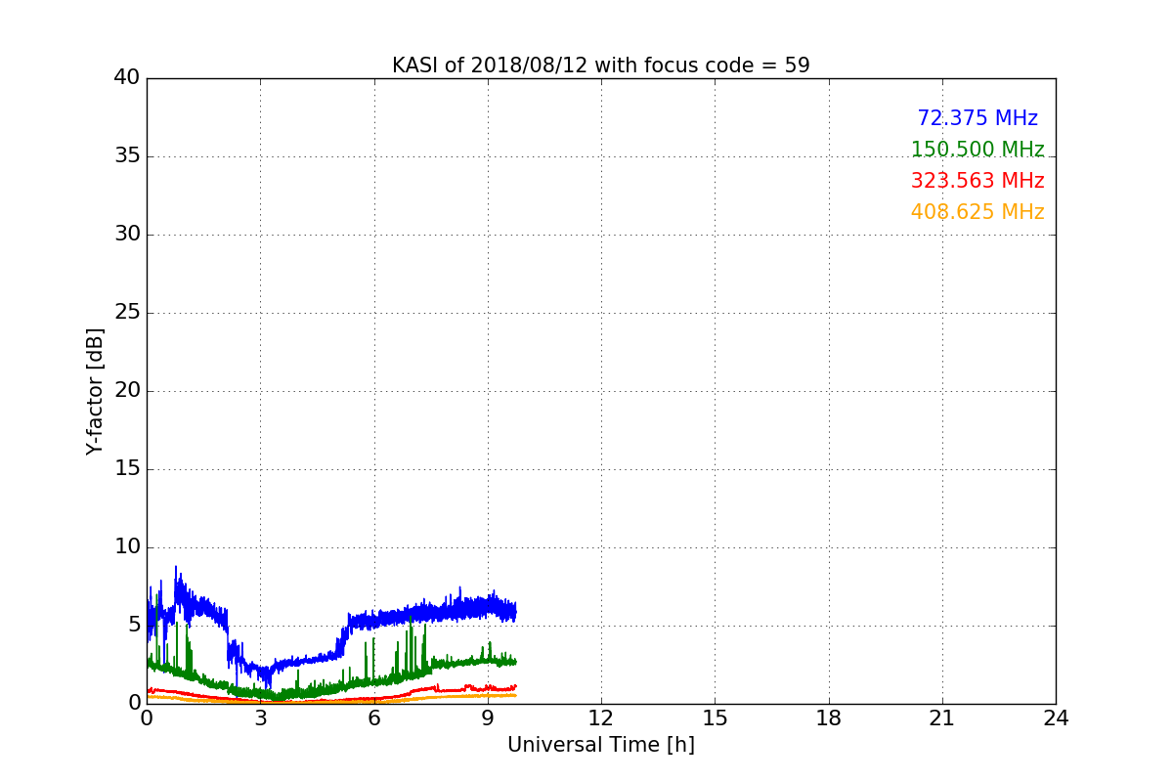Viewport: 1173px width, 782px height.
Task: Click the plot title 'KASI of 2018/08/12 with focus code = 59'
Action: pyautogui.click(x=600, y=65)
